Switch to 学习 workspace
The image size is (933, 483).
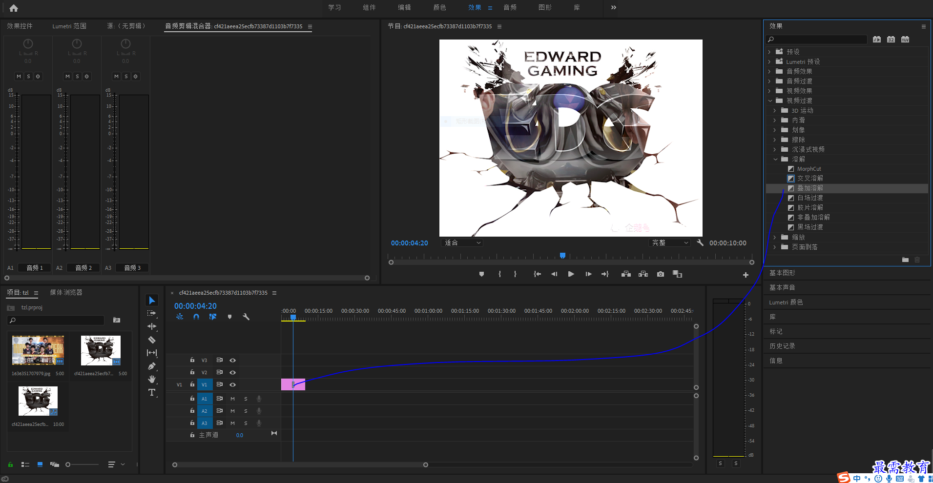(x=334, y=7)
